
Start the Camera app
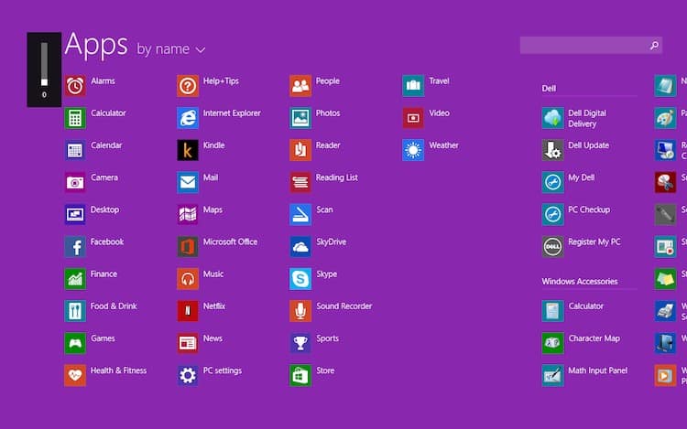click(75, 182)
